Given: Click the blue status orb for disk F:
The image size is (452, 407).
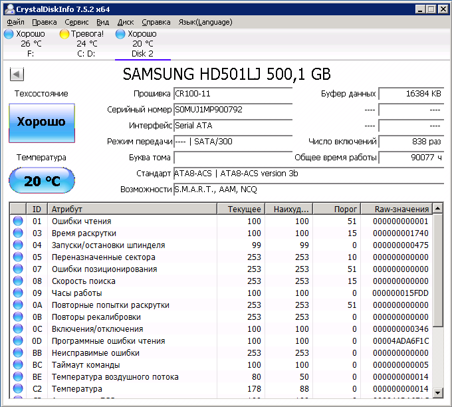Looking at the screenshot, I should point(9,34).
